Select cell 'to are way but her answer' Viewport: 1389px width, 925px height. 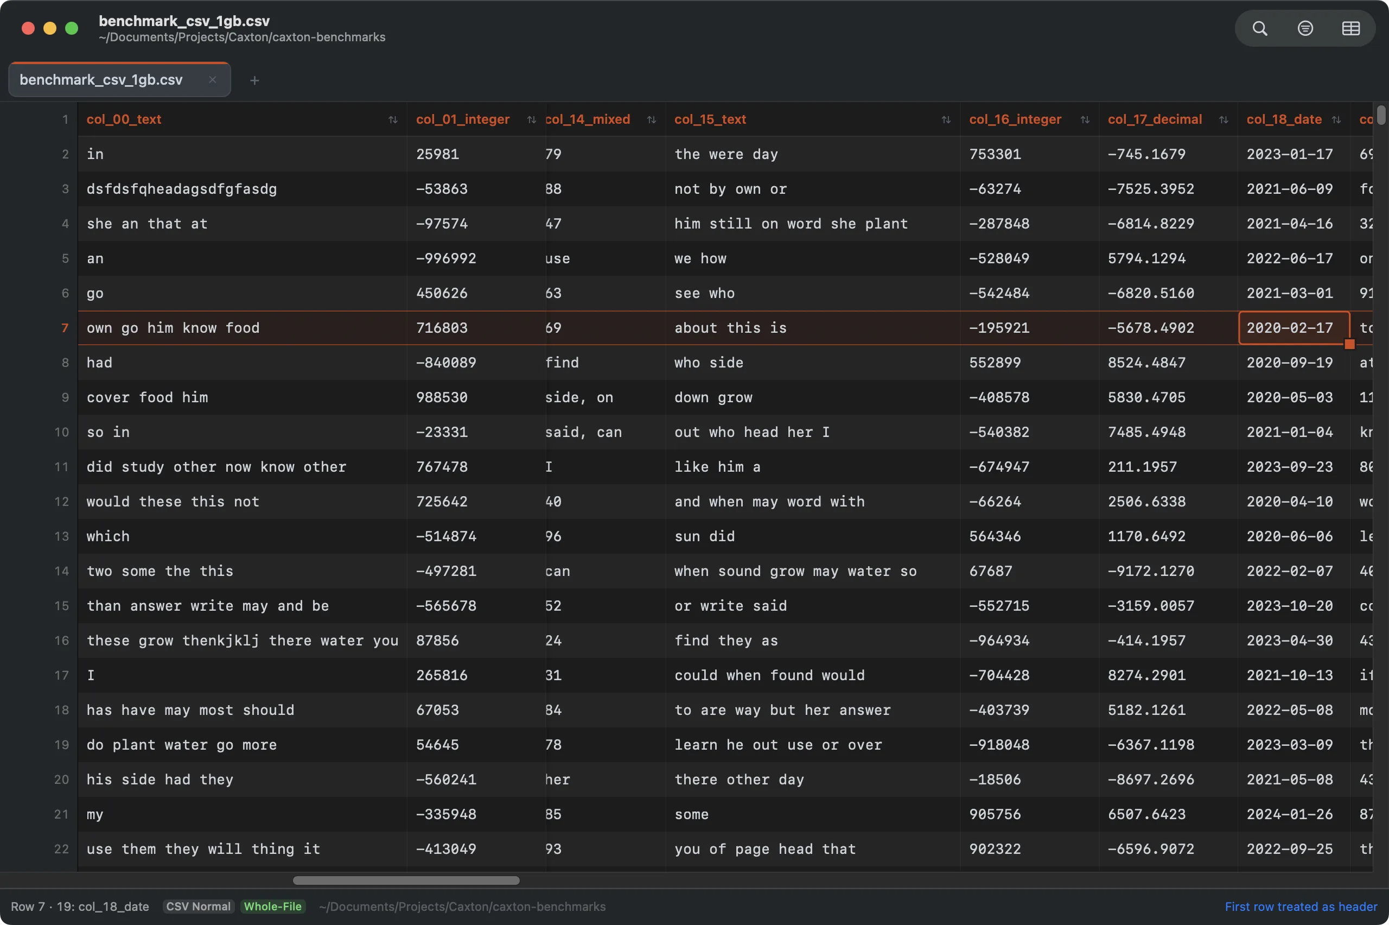(813, 709)
